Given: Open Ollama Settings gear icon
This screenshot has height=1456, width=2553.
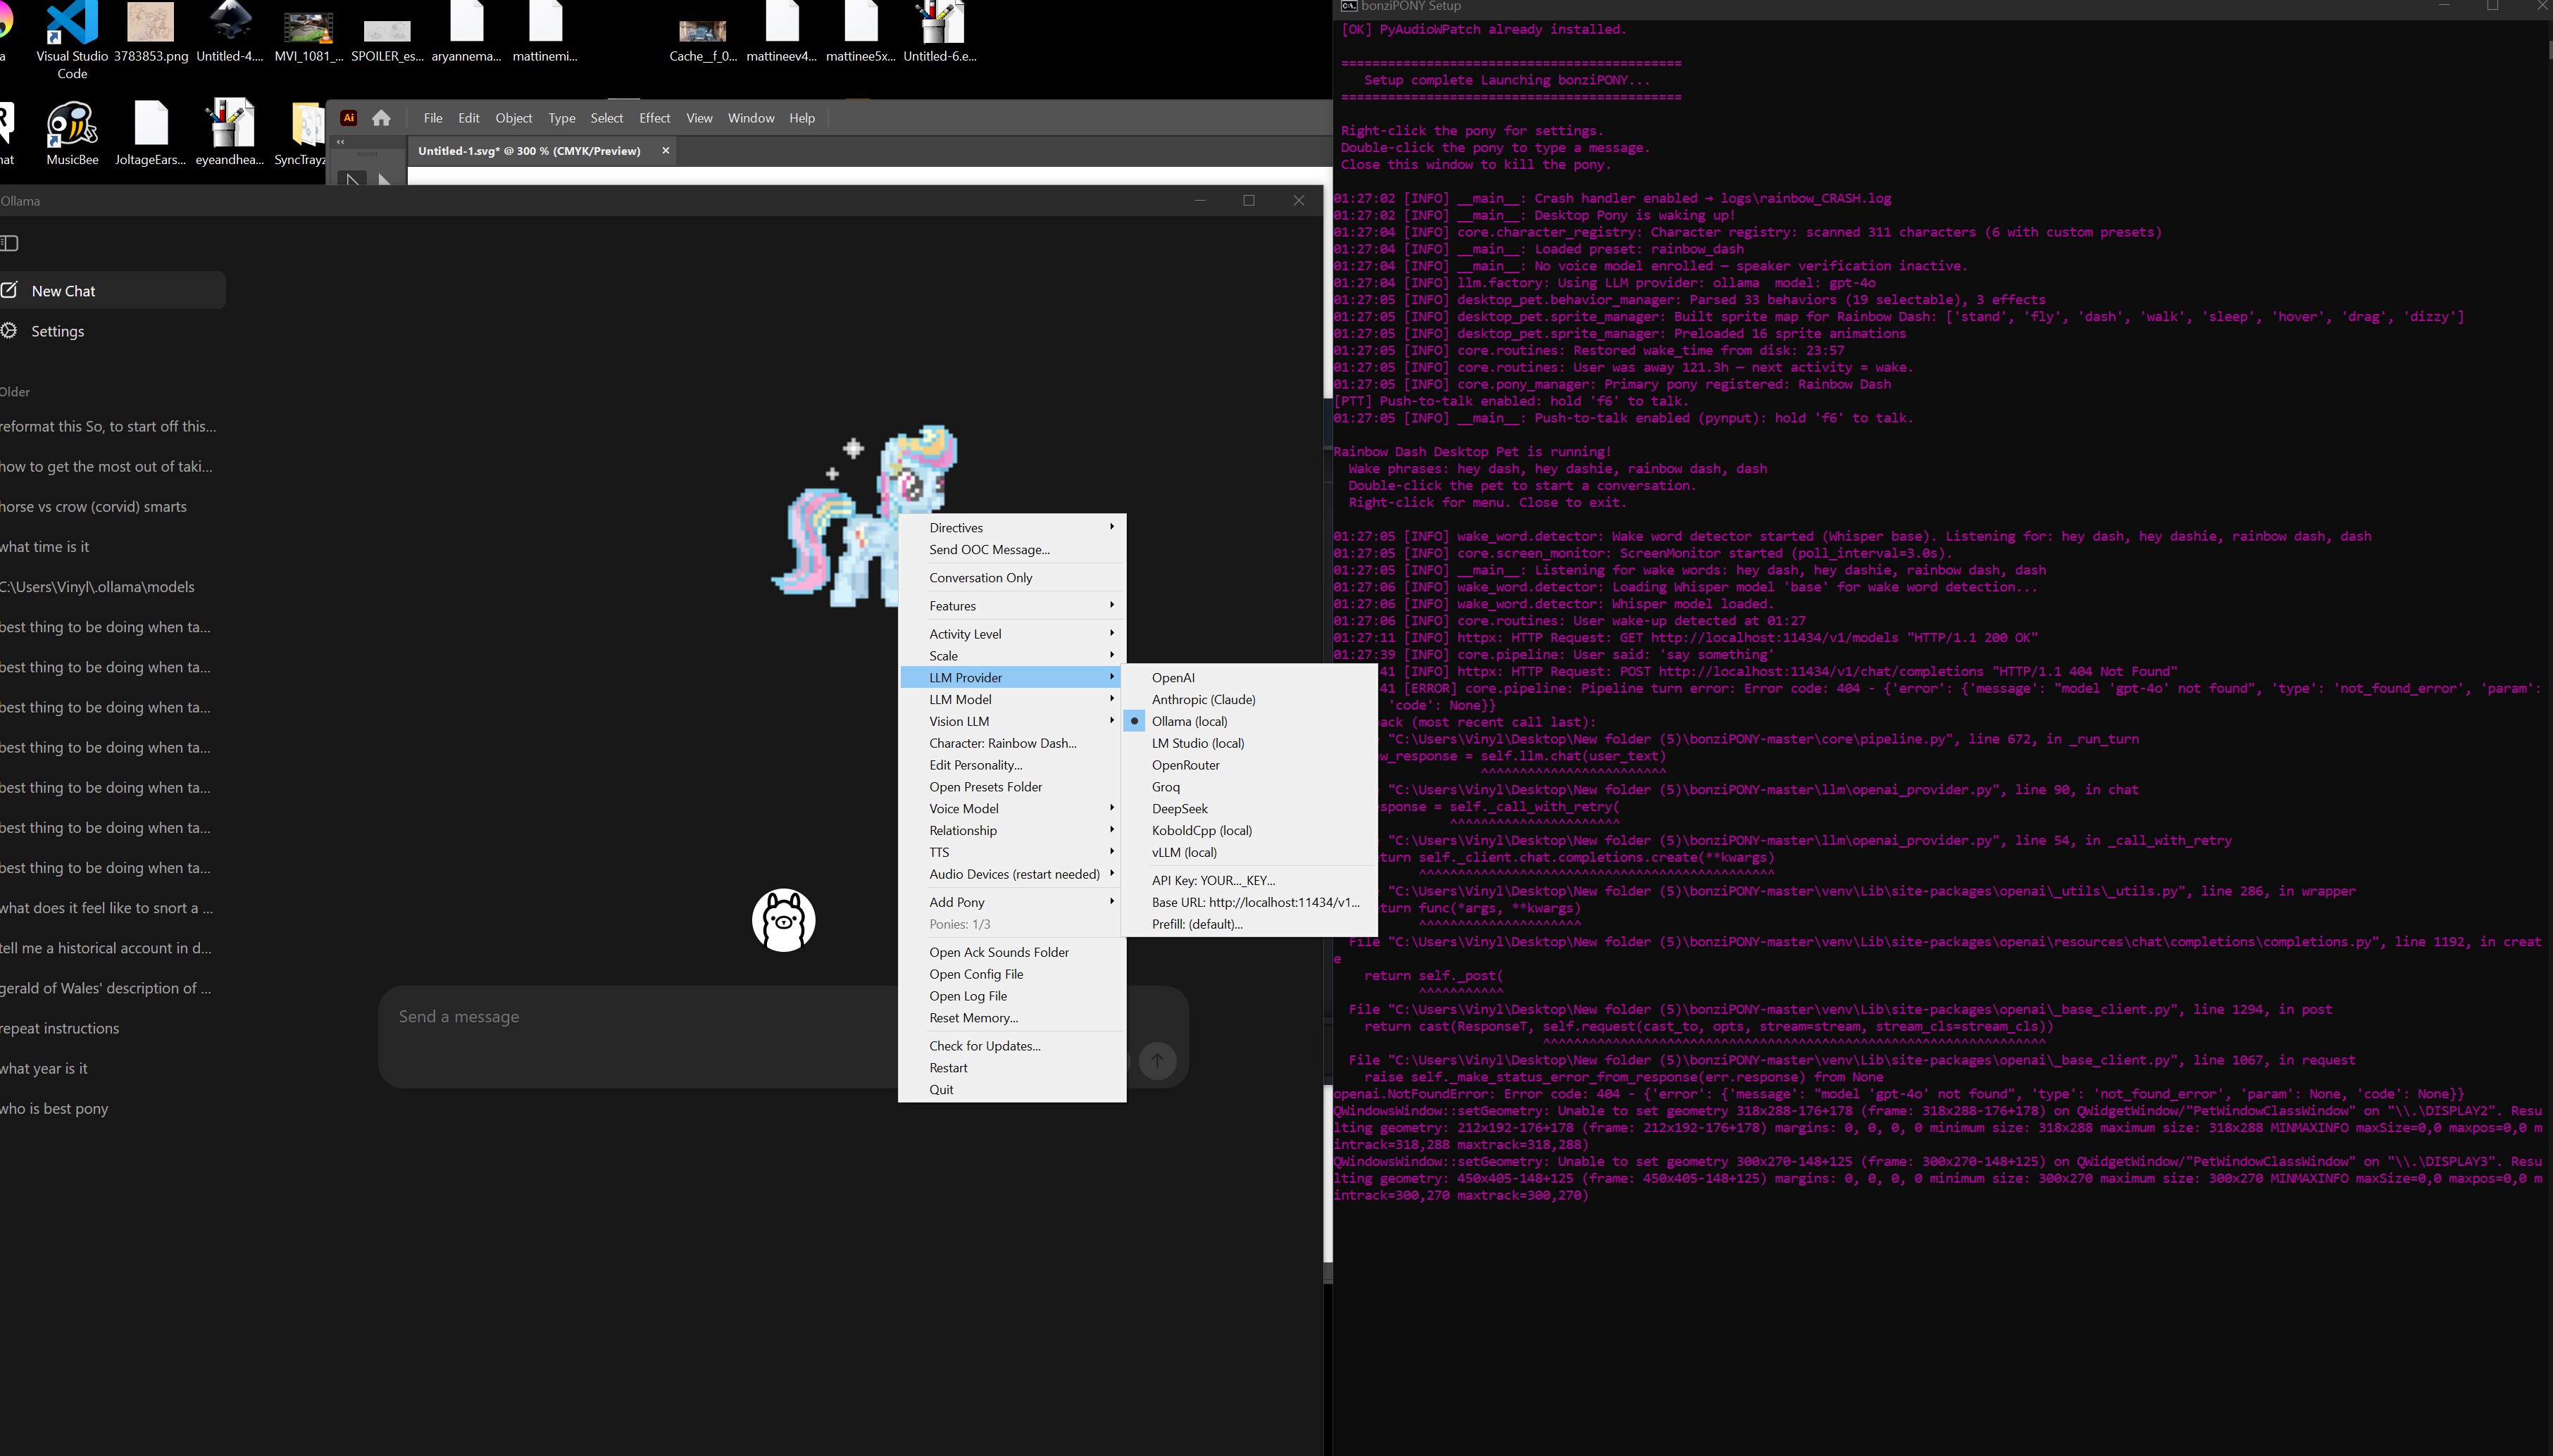Looking at the screenshot, I should tap(10, 331).
